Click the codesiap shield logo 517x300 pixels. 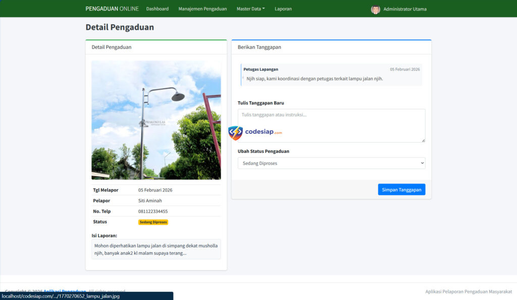coord(235,133)
